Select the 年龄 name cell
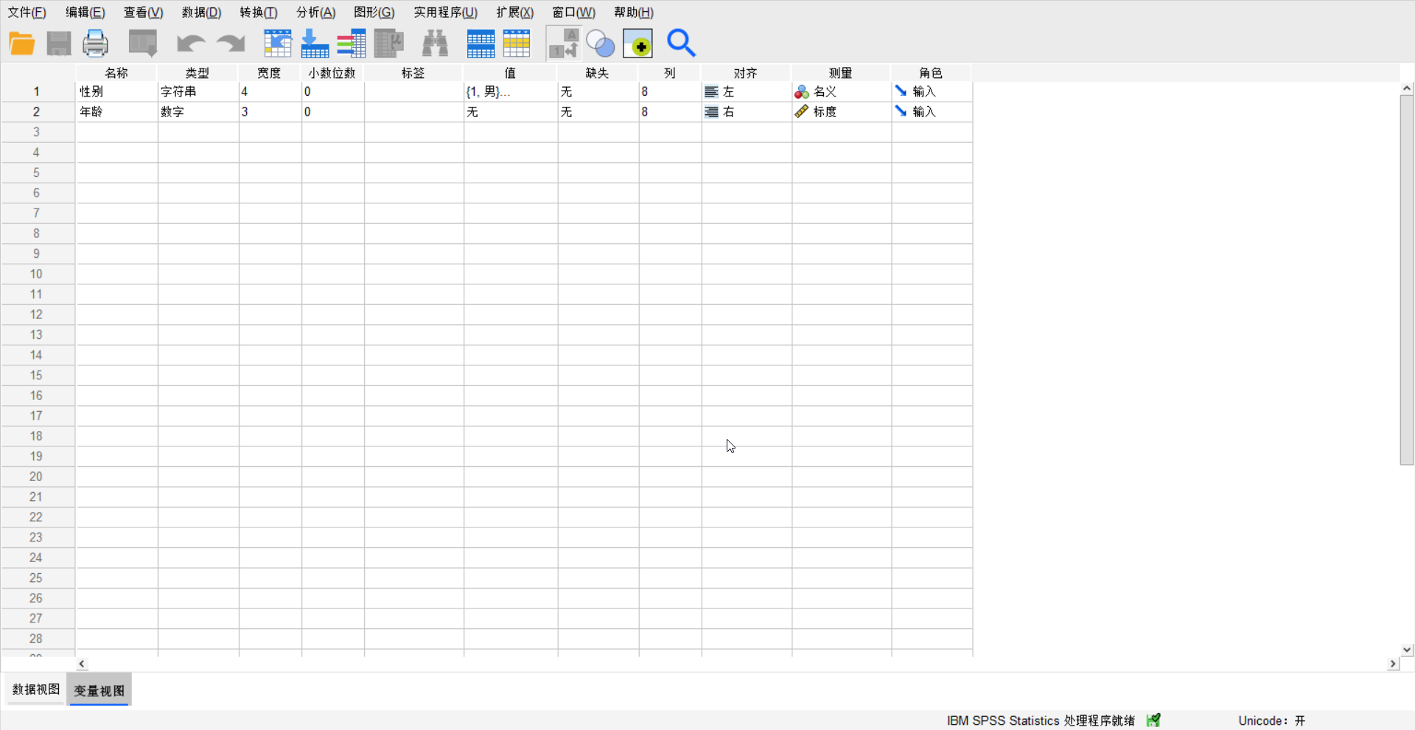 116,112
